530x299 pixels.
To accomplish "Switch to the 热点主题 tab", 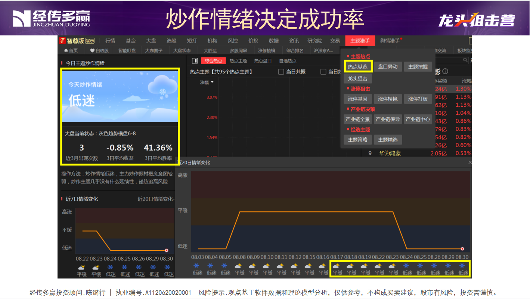I will (x=238, y=61).
